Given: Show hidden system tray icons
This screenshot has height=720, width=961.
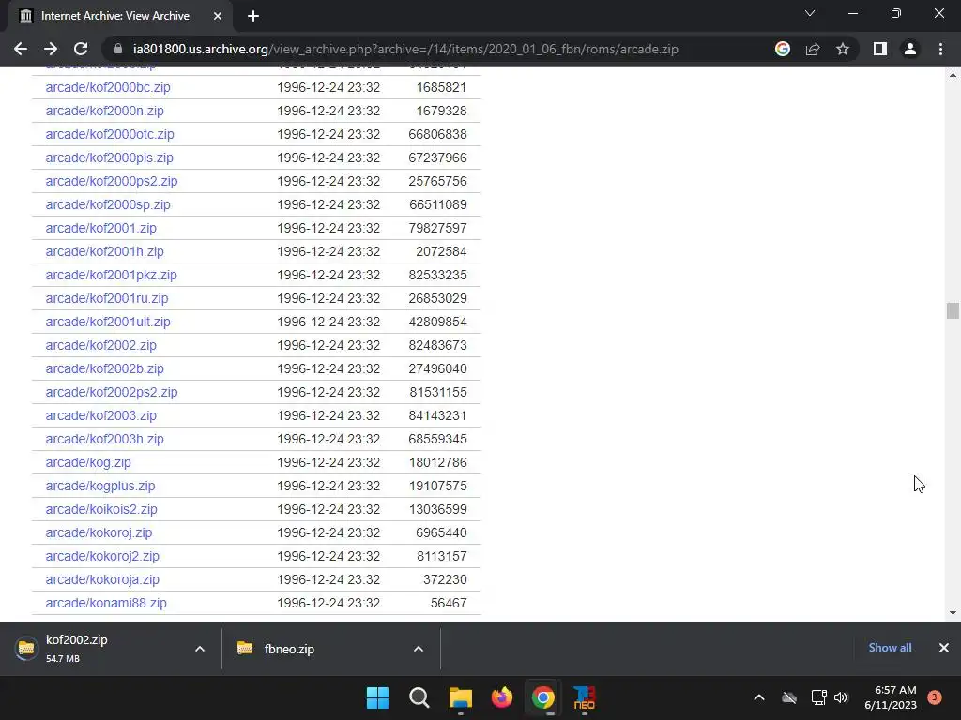Looking at the screenshot, I should pyautogui.click(x=758, y=697).
